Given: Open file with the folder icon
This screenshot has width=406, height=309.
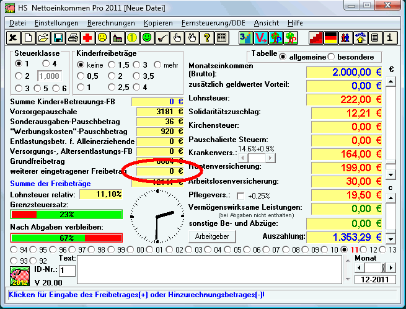Looking at the screenshot, I should pos(43,38).
